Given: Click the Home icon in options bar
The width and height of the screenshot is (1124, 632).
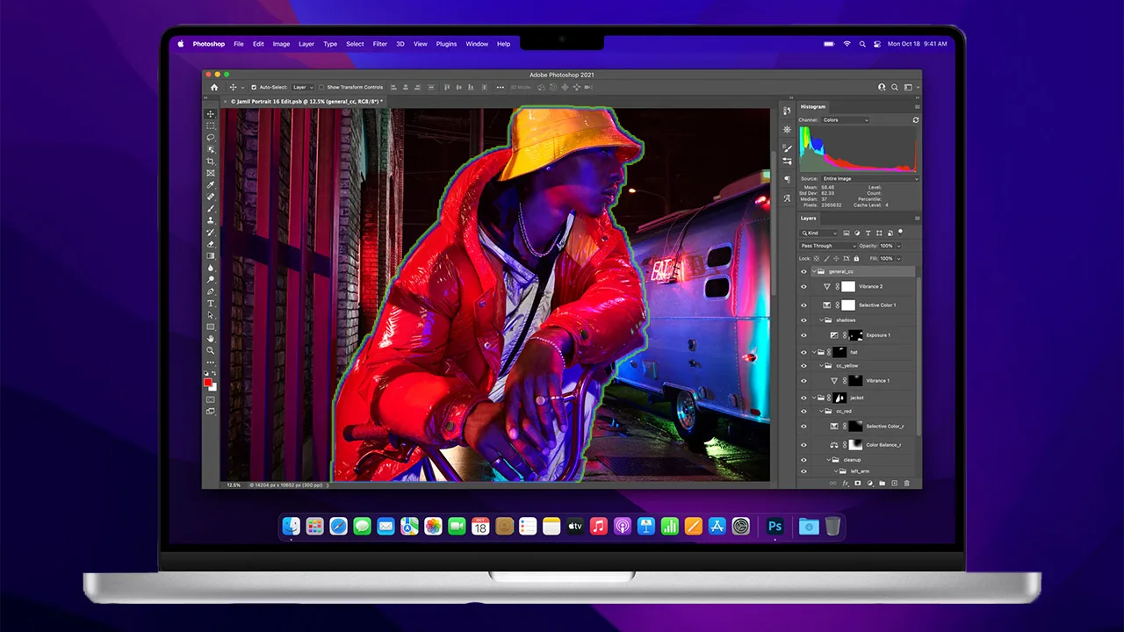Looking at the screenshot, I should tap(213, 88).
